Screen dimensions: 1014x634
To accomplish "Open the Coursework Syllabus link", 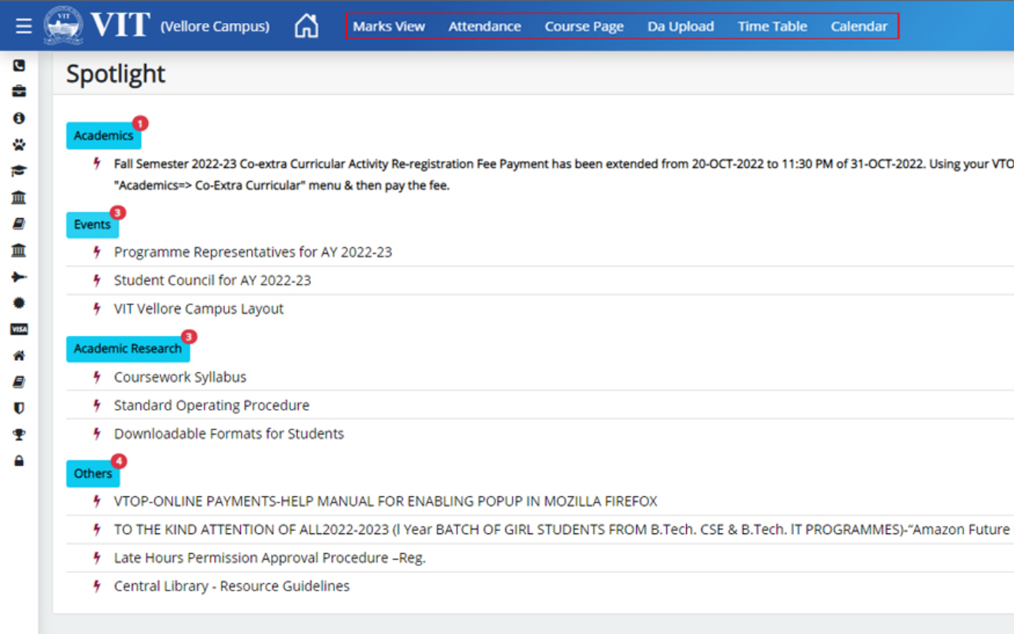I will 180,377.
